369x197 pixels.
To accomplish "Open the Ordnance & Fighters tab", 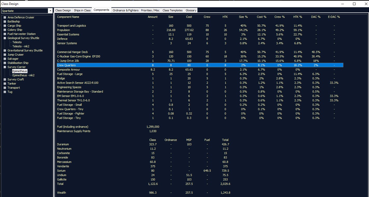I will coord(126,10).
